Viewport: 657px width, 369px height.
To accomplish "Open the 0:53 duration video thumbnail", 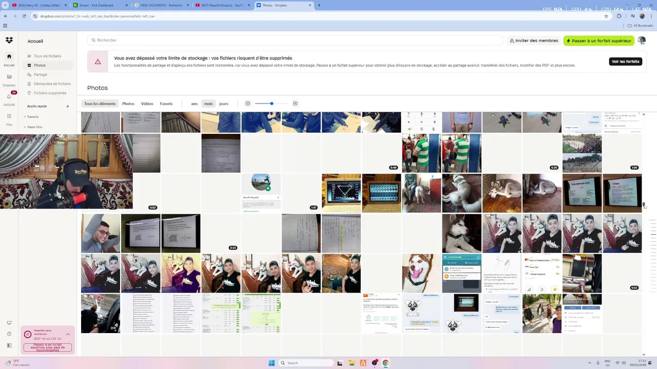I will [x=622, y=273].
